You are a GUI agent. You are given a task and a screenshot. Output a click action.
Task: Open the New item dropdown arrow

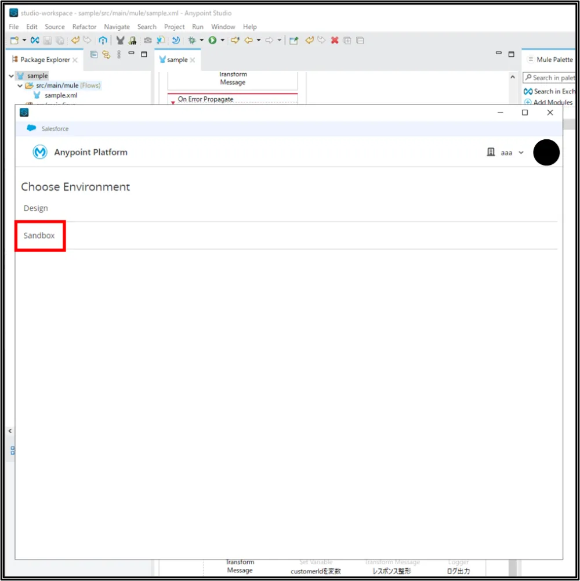24,41
